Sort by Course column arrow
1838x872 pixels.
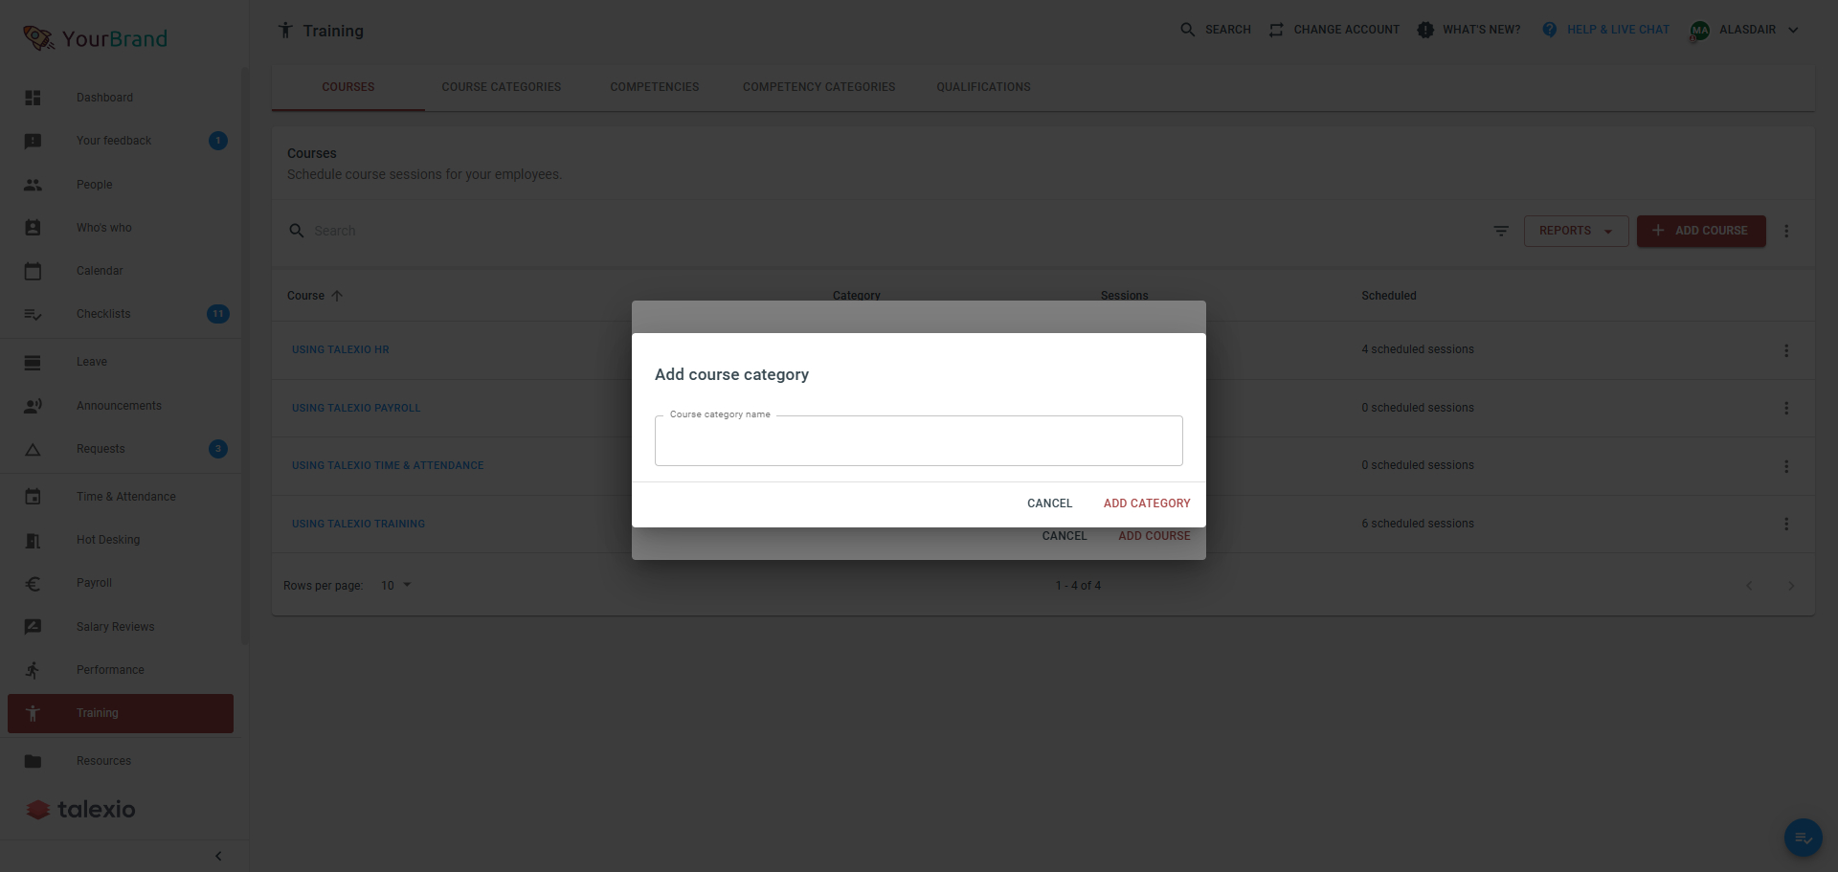tap(337, 296)
